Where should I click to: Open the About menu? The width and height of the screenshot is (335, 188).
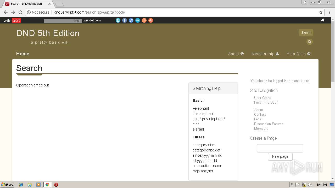click(x=236, y=54)
